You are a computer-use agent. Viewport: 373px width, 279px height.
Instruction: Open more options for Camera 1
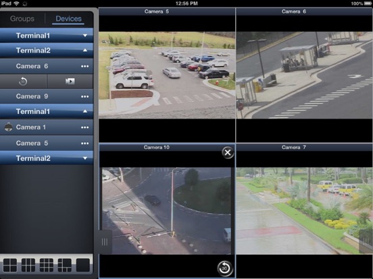pos(84,127)
